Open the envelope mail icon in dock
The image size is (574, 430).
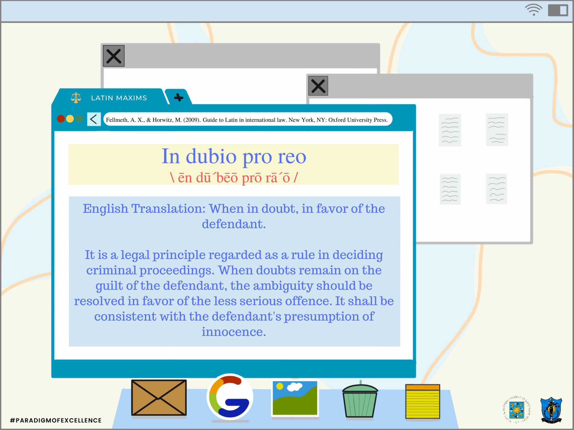point(159,398)
